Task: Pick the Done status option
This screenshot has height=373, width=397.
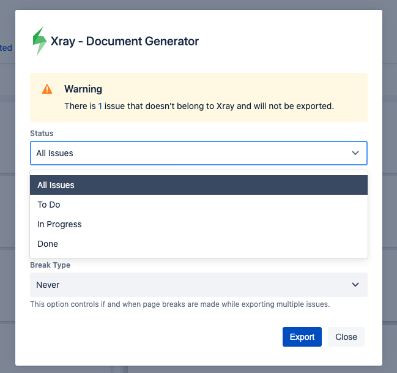Action: tap(198, 244)
